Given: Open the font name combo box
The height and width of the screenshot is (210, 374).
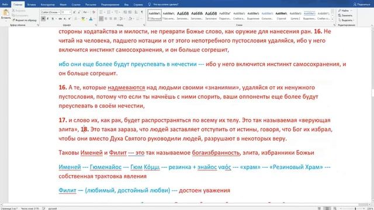Looking at the screenshot, I should 50,12.
